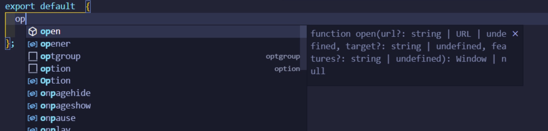Viewport: 548px width, 131px height.
Task: Choose the opener suggestion label
Action: (x=55, y=44)
